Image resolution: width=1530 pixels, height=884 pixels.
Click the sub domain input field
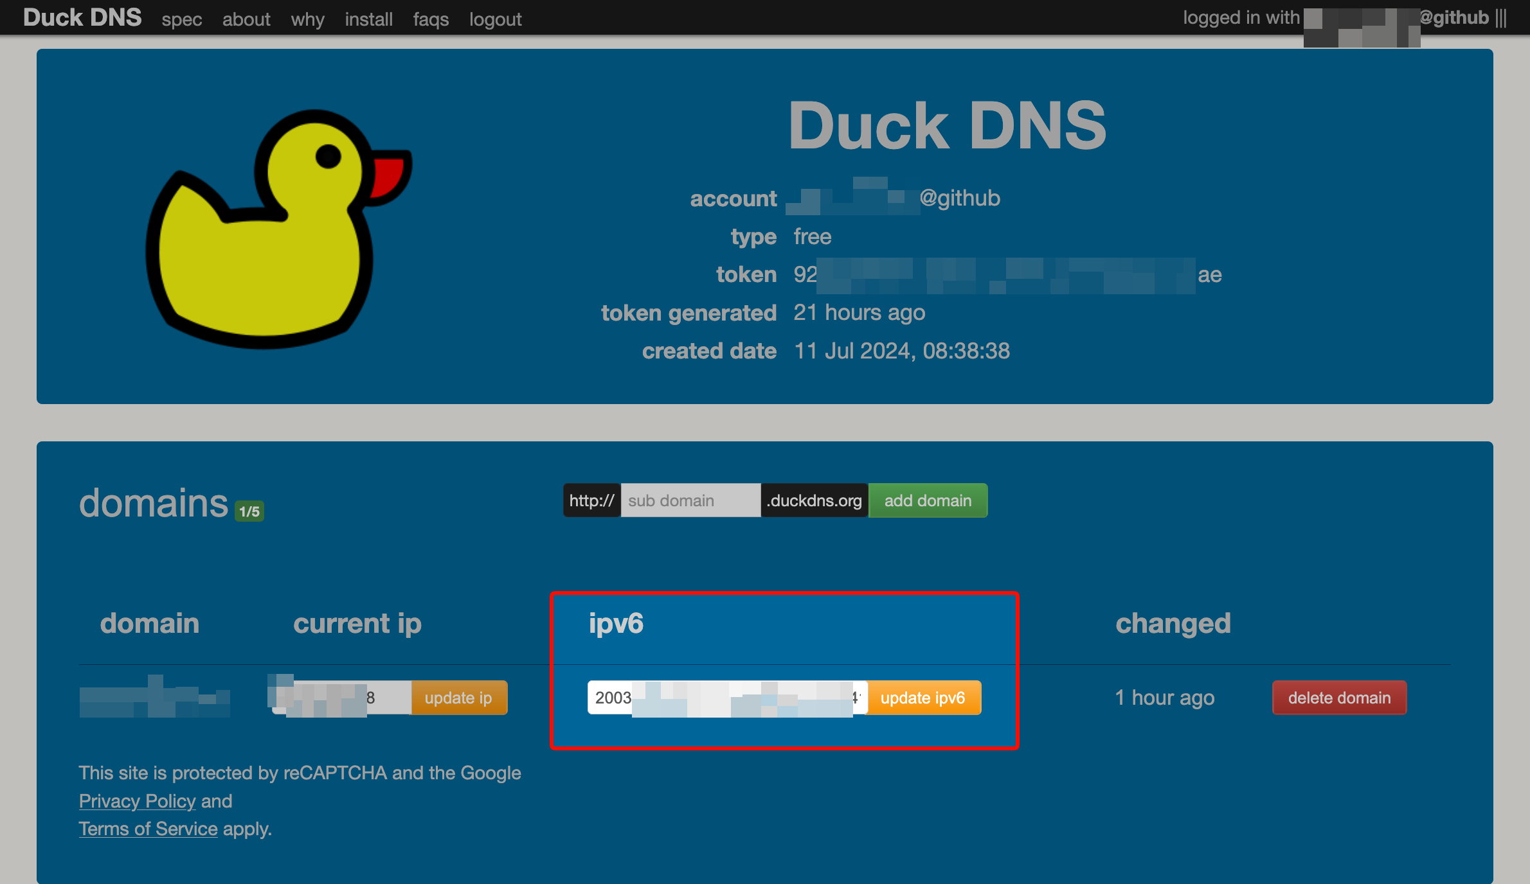coord(690,500)
